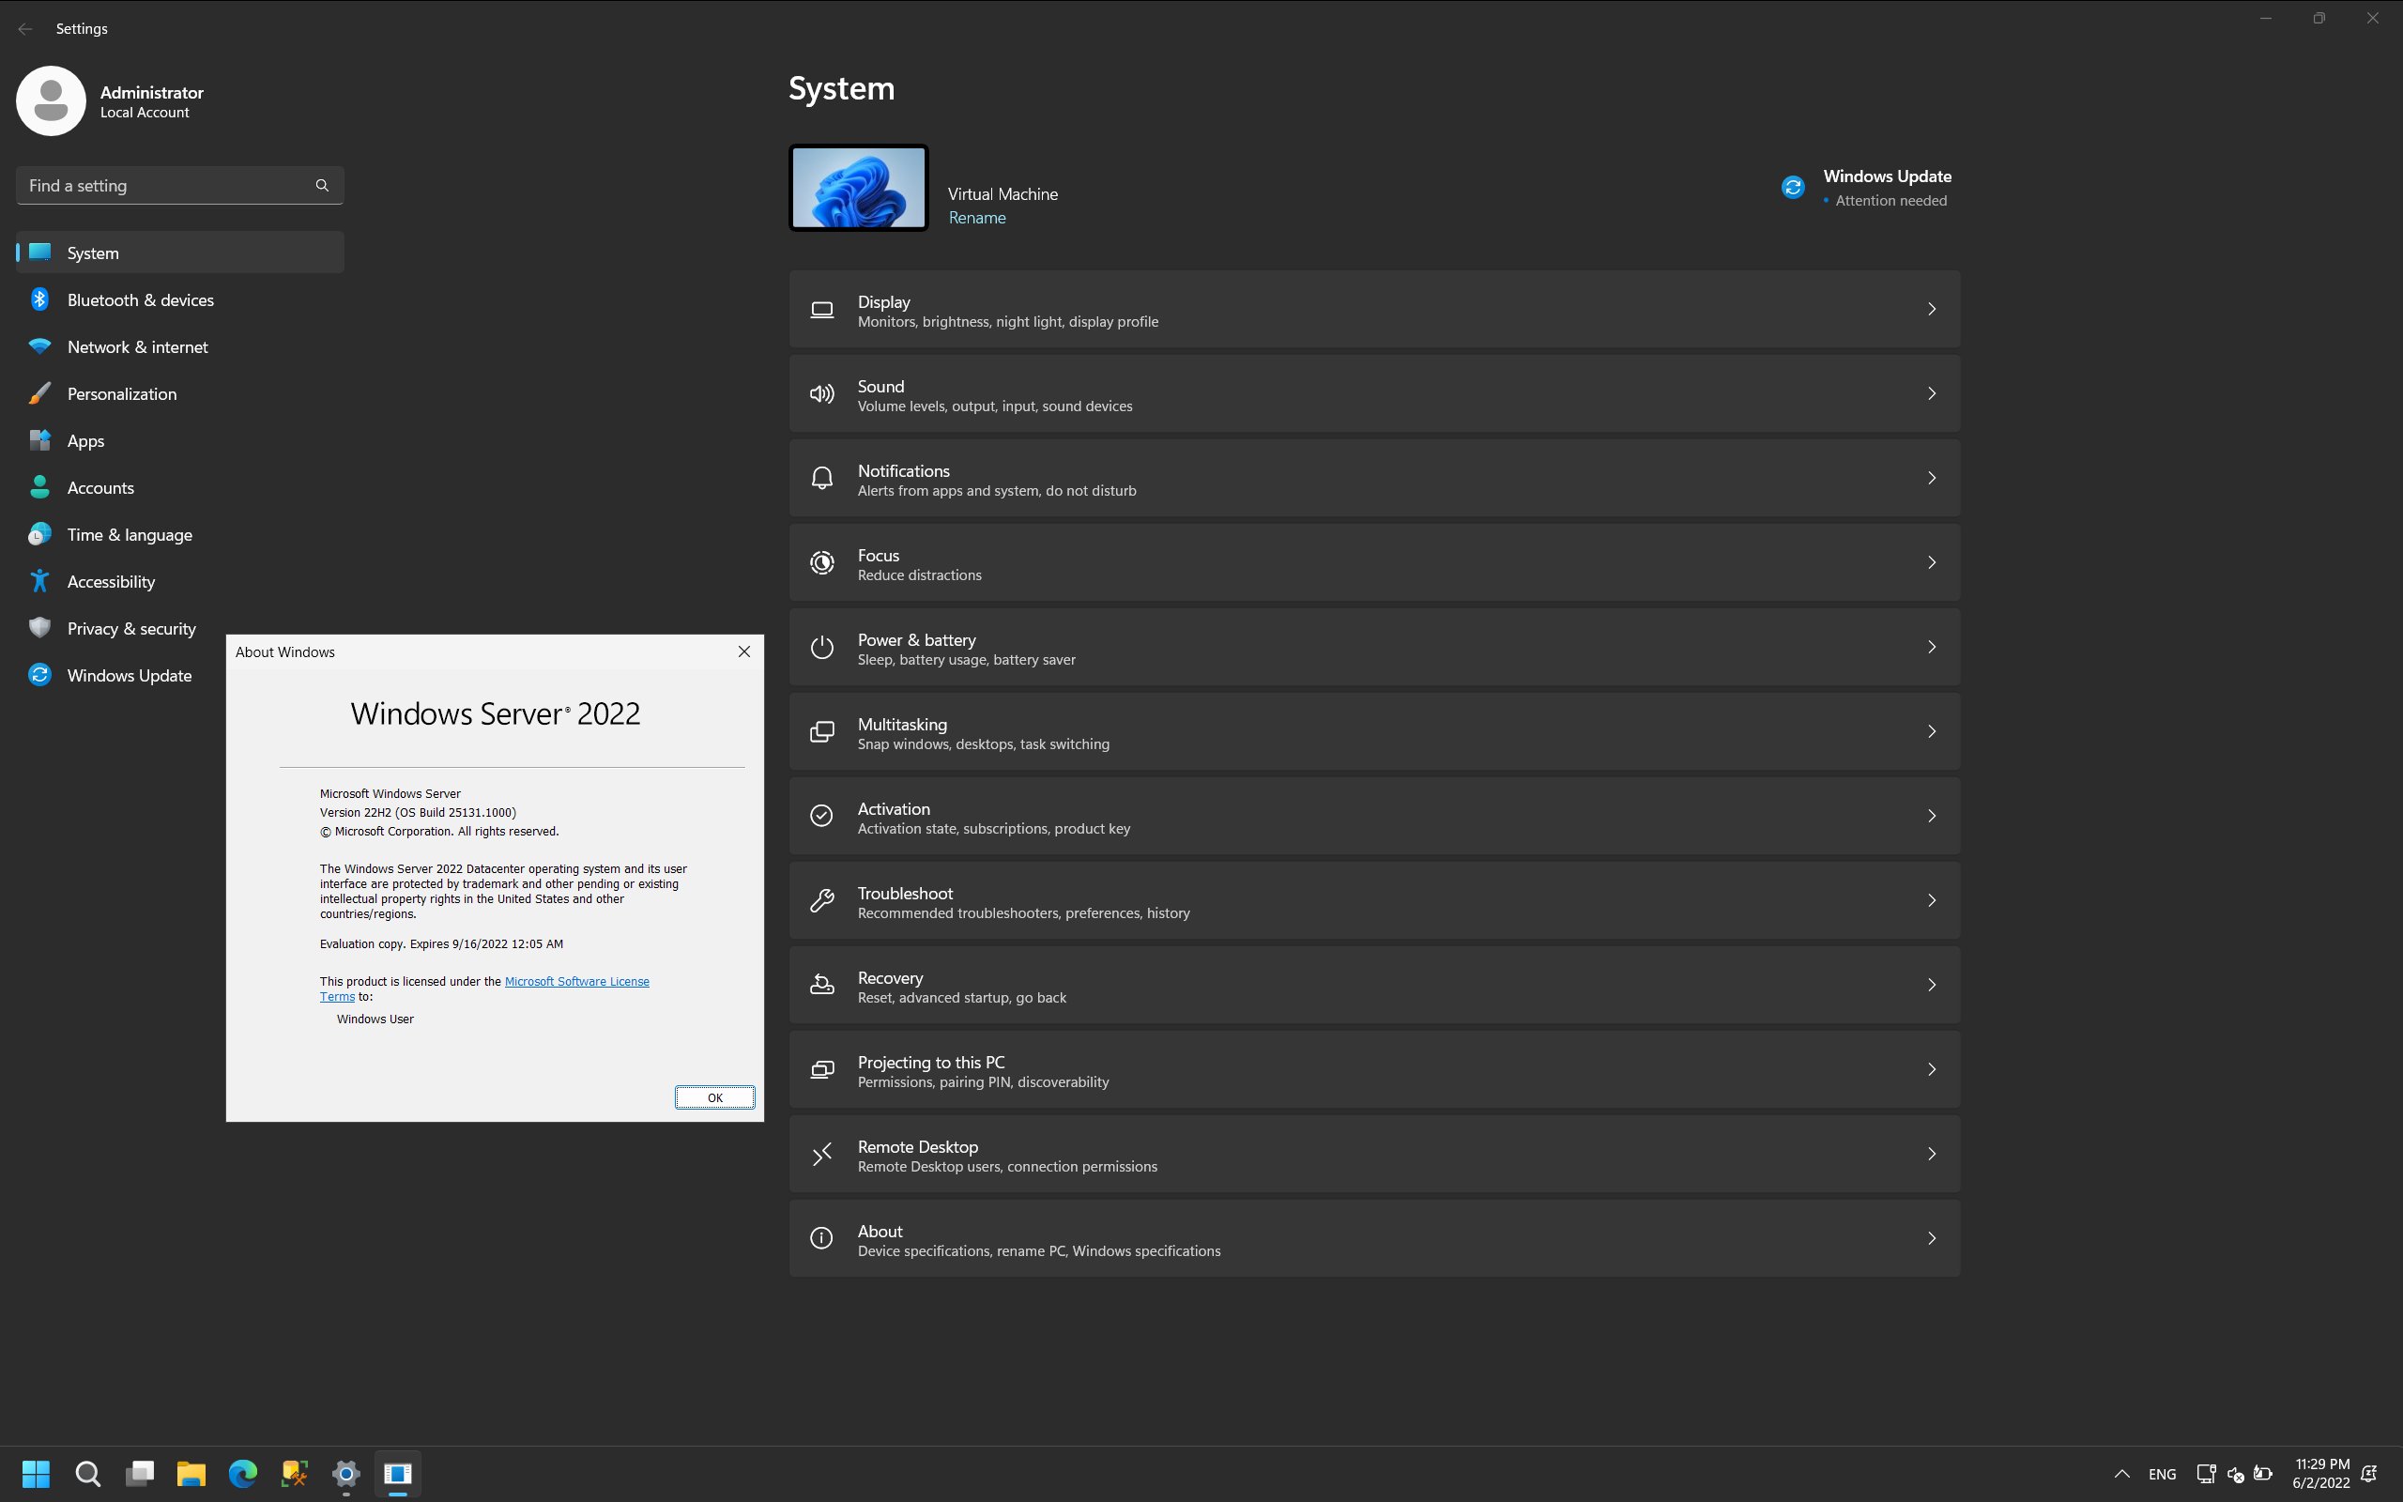2403x1502 pixels.
Task: Click the Accounts person icon in sidebar
Action: tap(38, 487)
